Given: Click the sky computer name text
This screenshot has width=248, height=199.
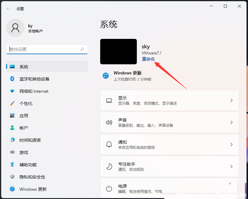Looking at the screenshot, I should [146, 47].
